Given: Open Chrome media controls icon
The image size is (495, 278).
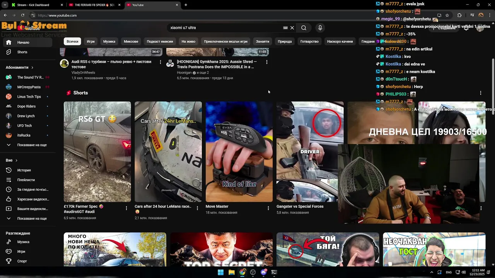Looking at the screenshot, I should click(472, 15).
